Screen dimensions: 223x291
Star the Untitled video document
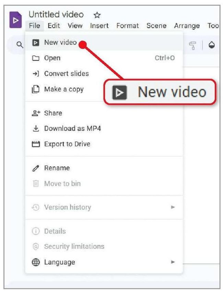(x=97, y=15)
